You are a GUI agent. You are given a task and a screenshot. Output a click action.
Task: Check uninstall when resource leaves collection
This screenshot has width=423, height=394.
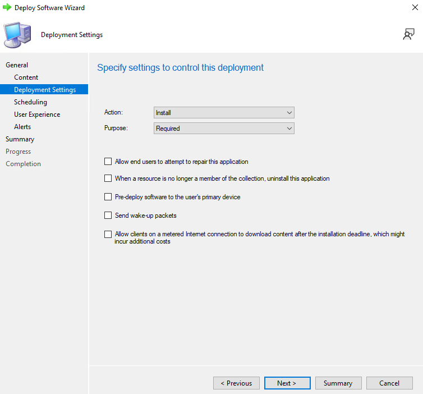108,178
